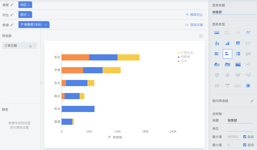
Task: Click the sort icon beside axis title 销售额
Action: click(x=109, y=137)
